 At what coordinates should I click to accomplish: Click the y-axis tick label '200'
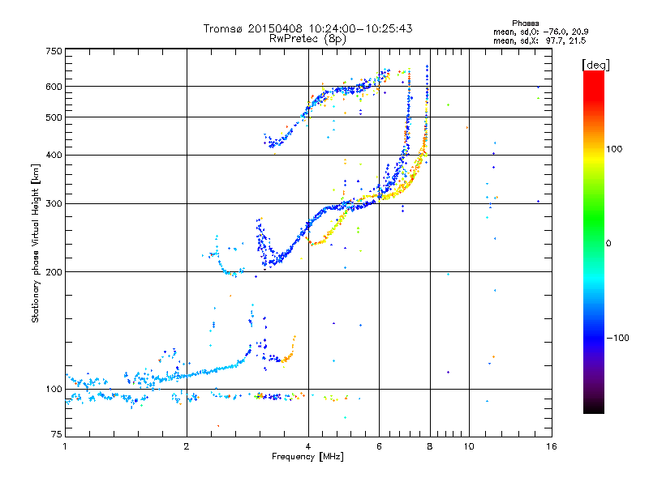click(54, 272)
